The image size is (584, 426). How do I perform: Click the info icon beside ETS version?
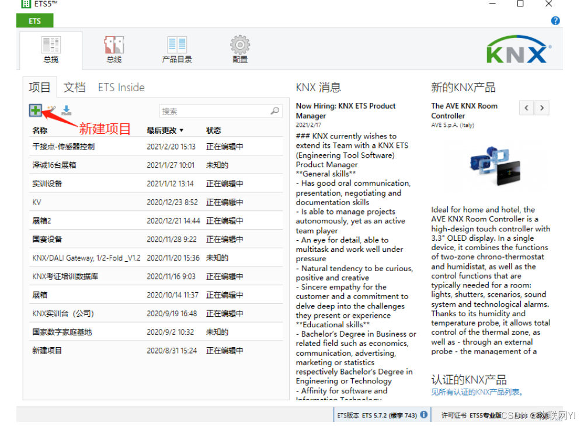[x=424, y=414]
